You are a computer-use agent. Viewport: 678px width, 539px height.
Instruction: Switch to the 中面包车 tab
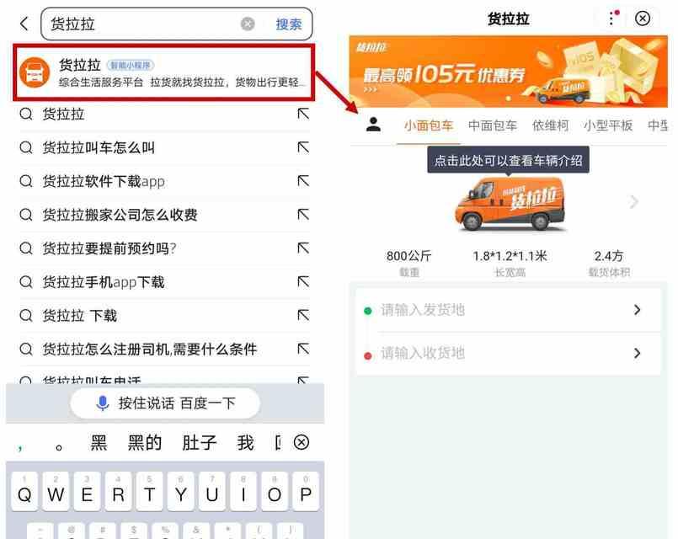(493, 125)
